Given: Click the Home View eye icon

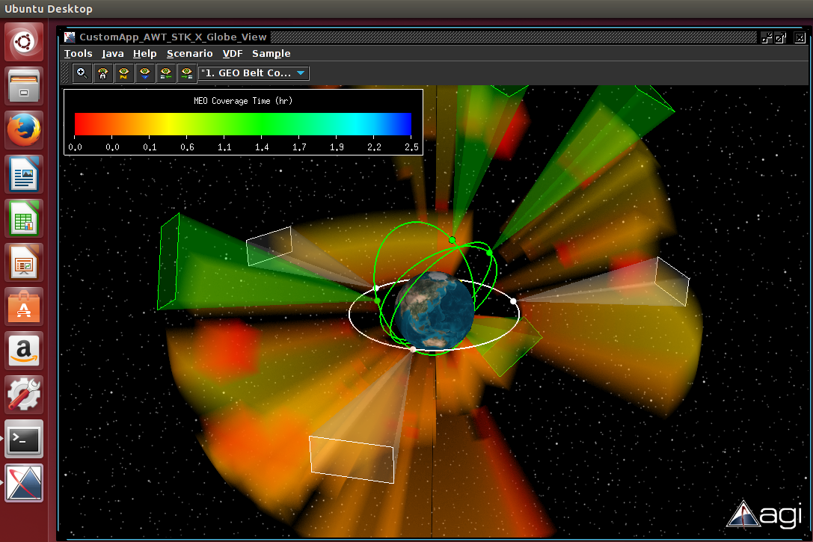Looking at the screenshot, I should [x=102, y=73].
